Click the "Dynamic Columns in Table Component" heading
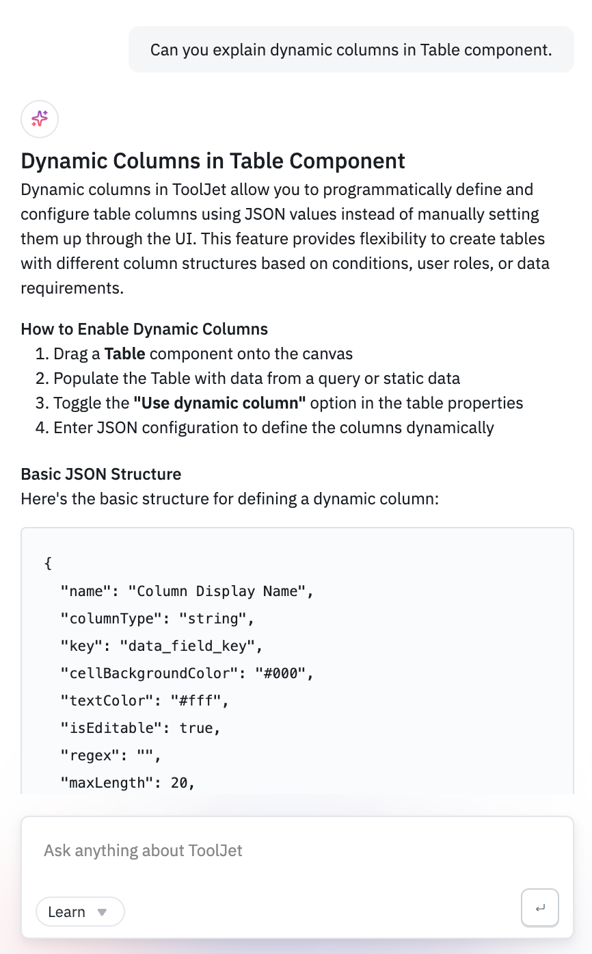Viewport: 592px width, 954px height. (x=213, y=161)
